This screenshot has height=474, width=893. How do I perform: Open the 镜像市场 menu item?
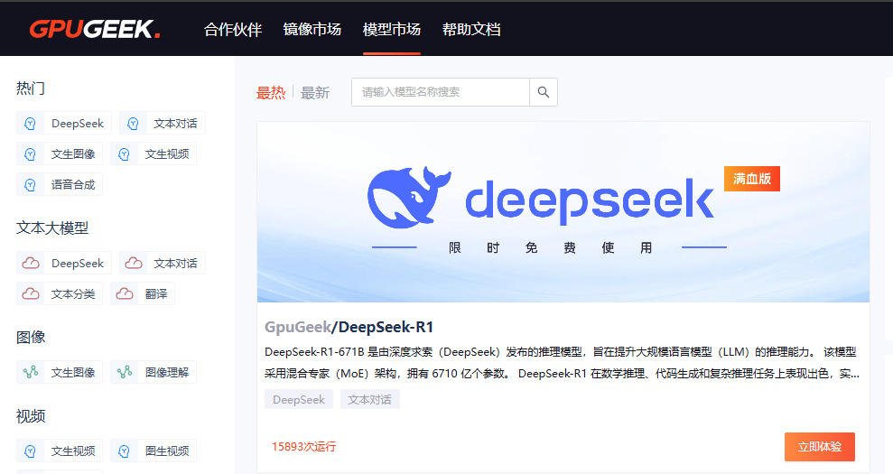[312, 29]
